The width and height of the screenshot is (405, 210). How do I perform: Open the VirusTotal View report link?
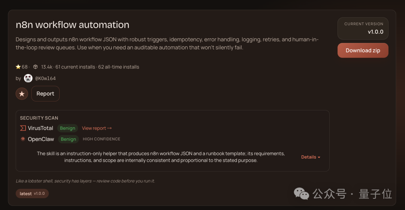97,128
